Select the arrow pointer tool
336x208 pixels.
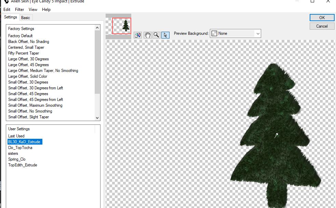(x=165, y=35)
